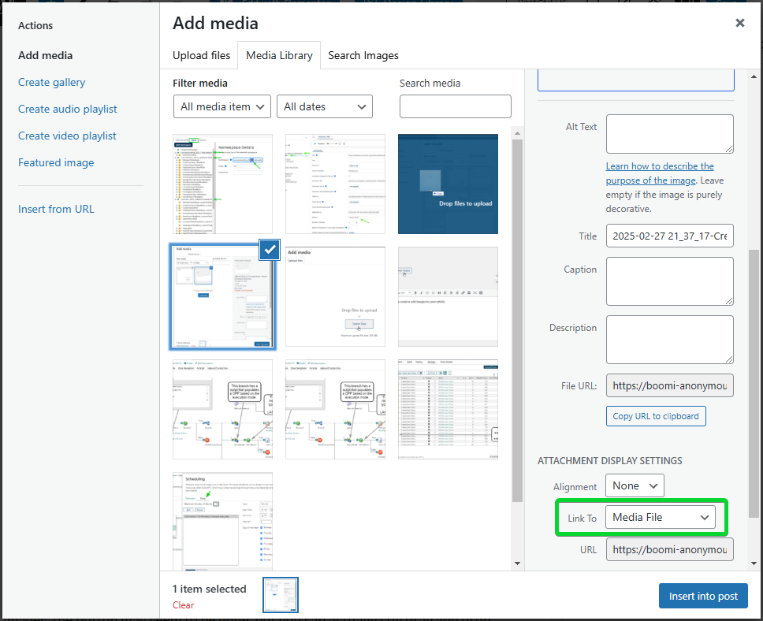Close the Add media dialog
Viewport: 763px width, 621px height.
point(739,23)
